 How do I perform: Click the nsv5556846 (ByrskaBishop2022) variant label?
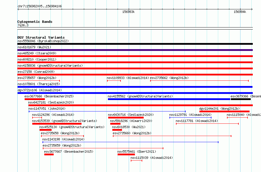pos(43,41)
